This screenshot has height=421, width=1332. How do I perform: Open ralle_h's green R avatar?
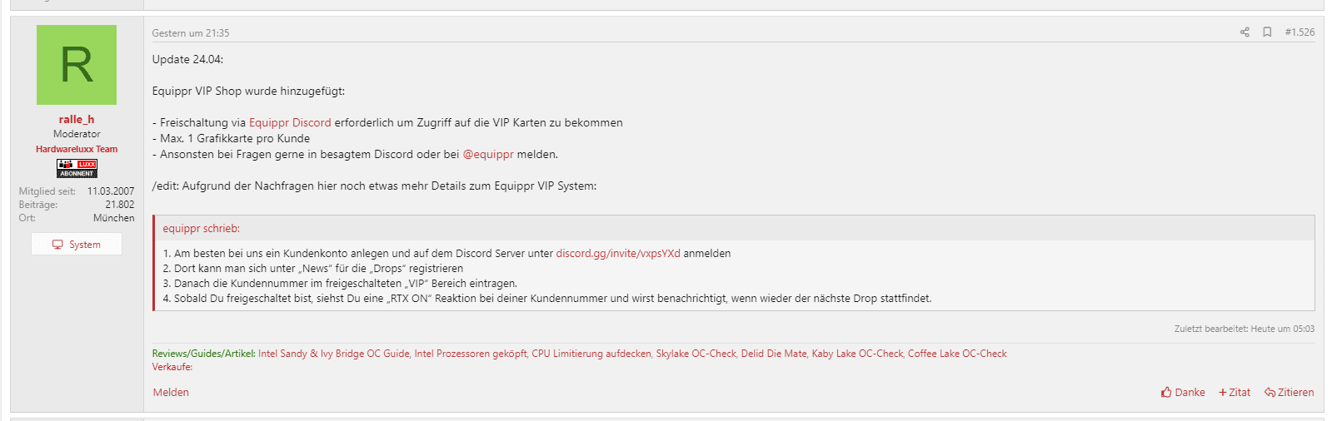coord(77,65)
